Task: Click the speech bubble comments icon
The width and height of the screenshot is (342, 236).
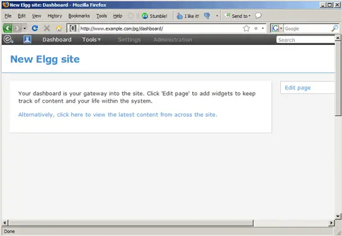Action: click(258, 16)
